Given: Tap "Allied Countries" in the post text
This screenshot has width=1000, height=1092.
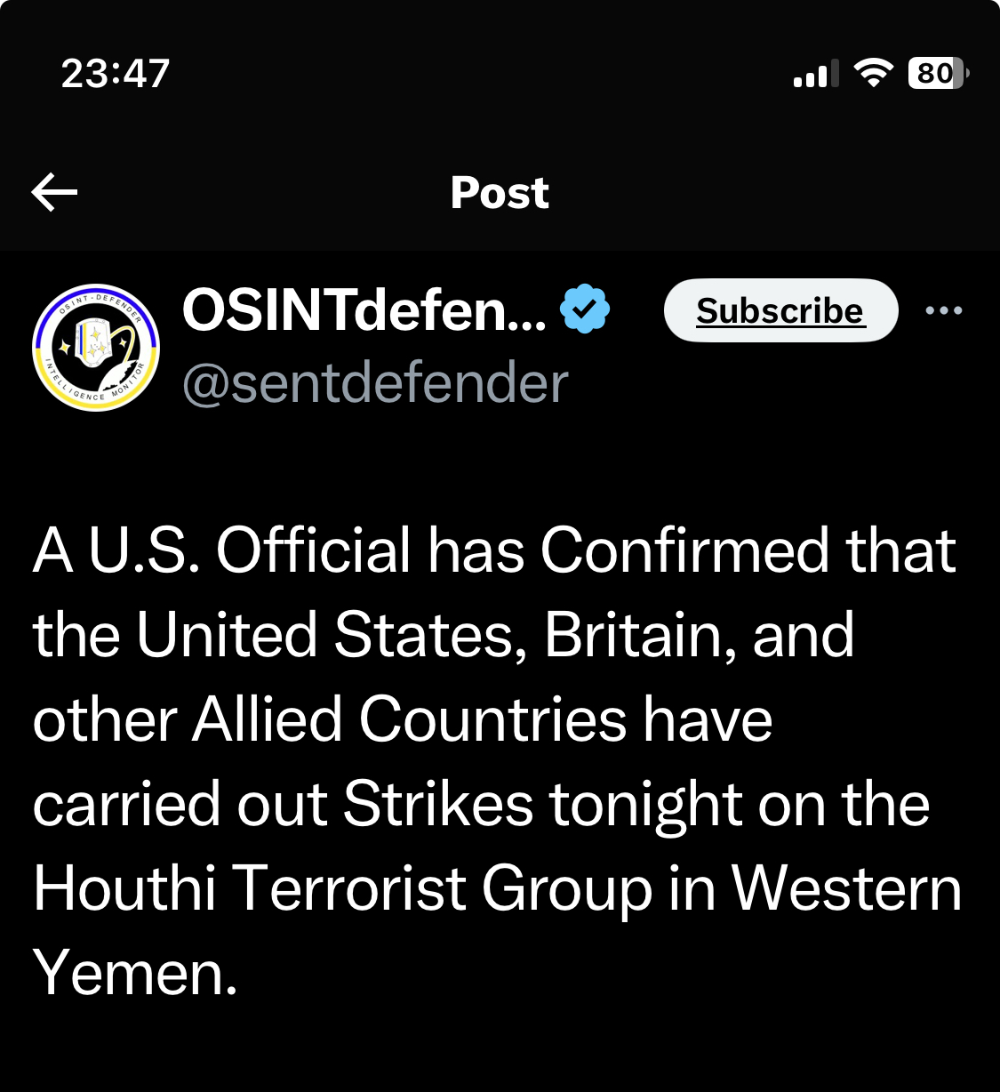Looking at the screenshot, I should tap(410, 719).
